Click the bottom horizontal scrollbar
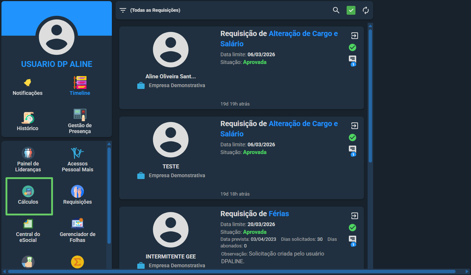 232,271
